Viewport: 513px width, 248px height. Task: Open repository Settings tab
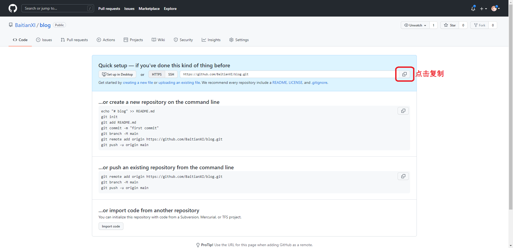(239, 40)
